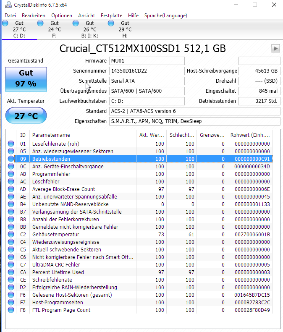The image size is (283, 332).
Task: Click status orb of Average Block-Erase Count row
Action: (11, 189)
